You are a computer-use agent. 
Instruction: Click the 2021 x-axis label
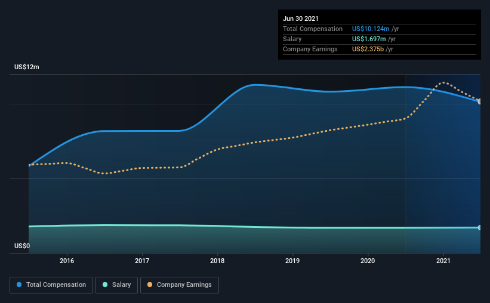pos(443,261)
